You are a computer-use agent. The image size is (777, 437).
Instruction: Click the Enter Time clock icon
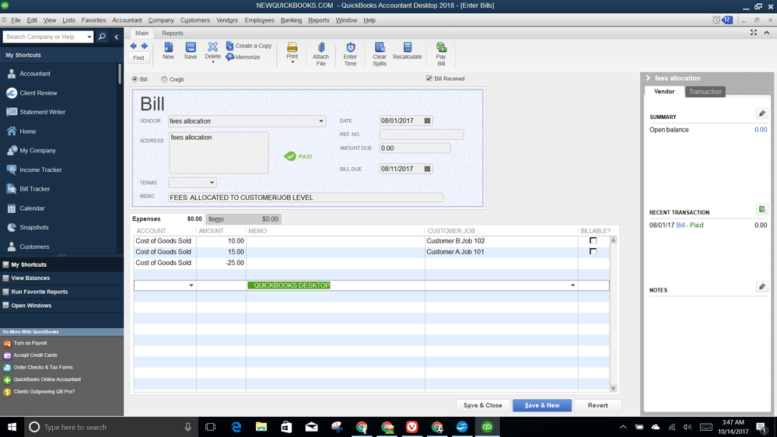point(350,47)
